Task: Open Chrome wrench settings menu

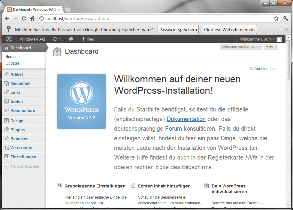Action: point(285,19)
